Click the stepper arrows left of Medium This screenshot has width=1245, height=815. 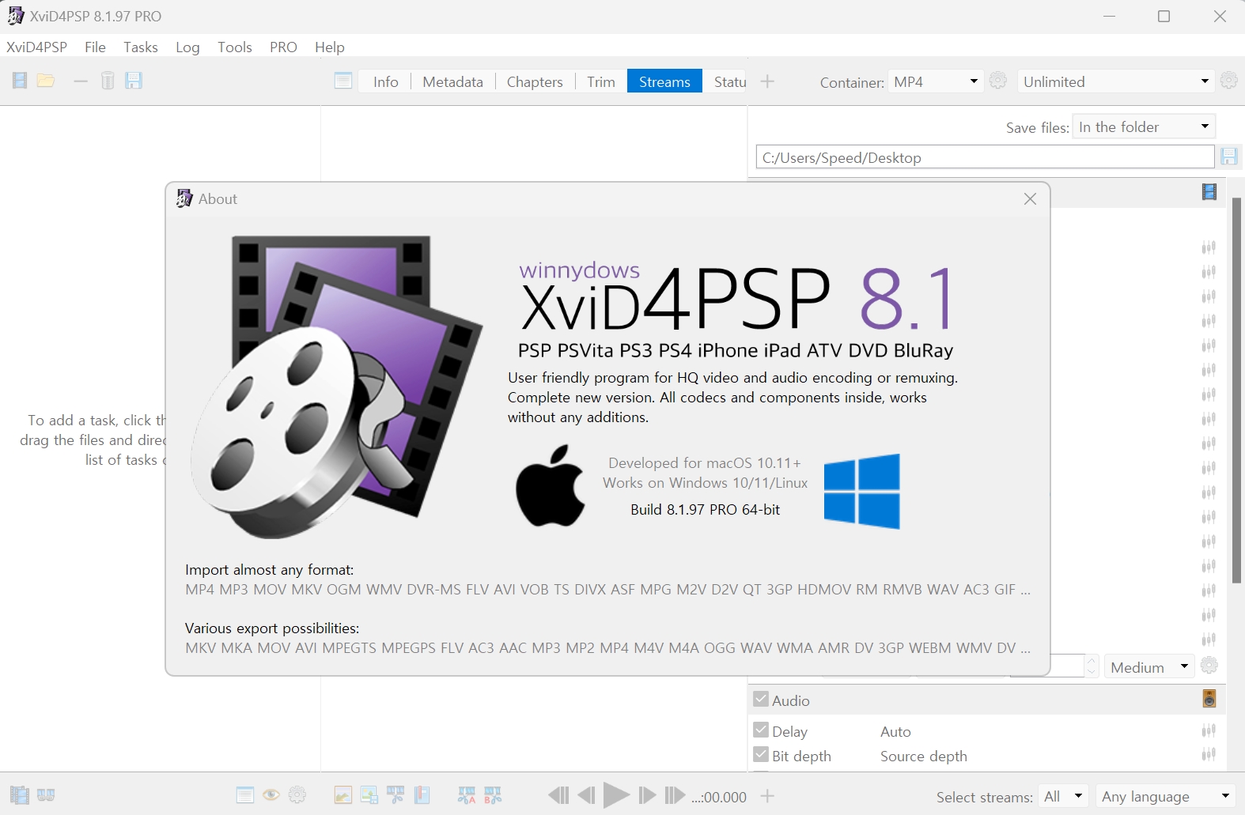click(1092, 666)
